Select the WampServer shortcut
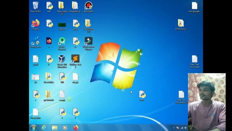This screenshot has height=131, width=232. (x=36, y=42)
